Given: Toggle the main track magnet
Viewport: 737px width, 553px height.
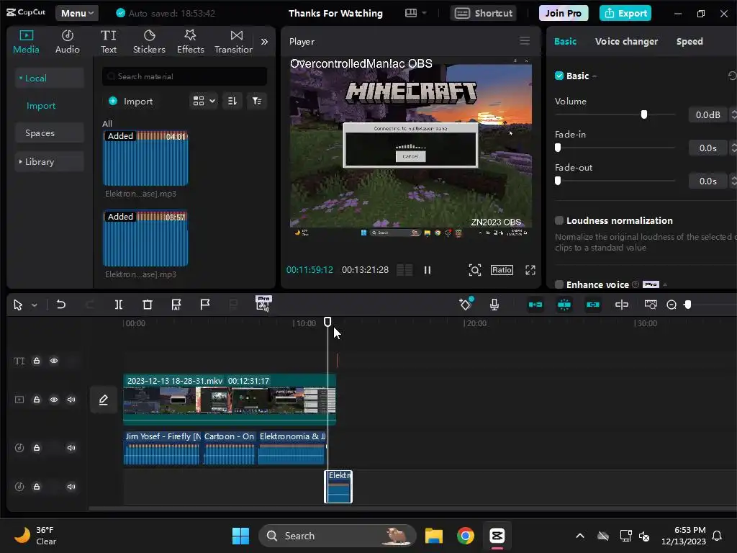Looking at the screenshot, I should [535, 305].
